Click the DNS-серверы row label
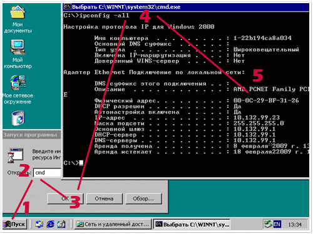The height and width of the screenshot is (234, 313). click(115, 140)
